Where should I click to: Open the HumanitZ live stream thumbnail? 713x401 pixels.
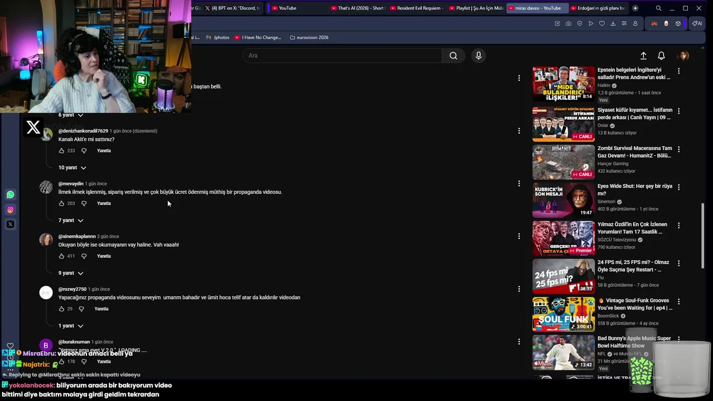[563, 162]
